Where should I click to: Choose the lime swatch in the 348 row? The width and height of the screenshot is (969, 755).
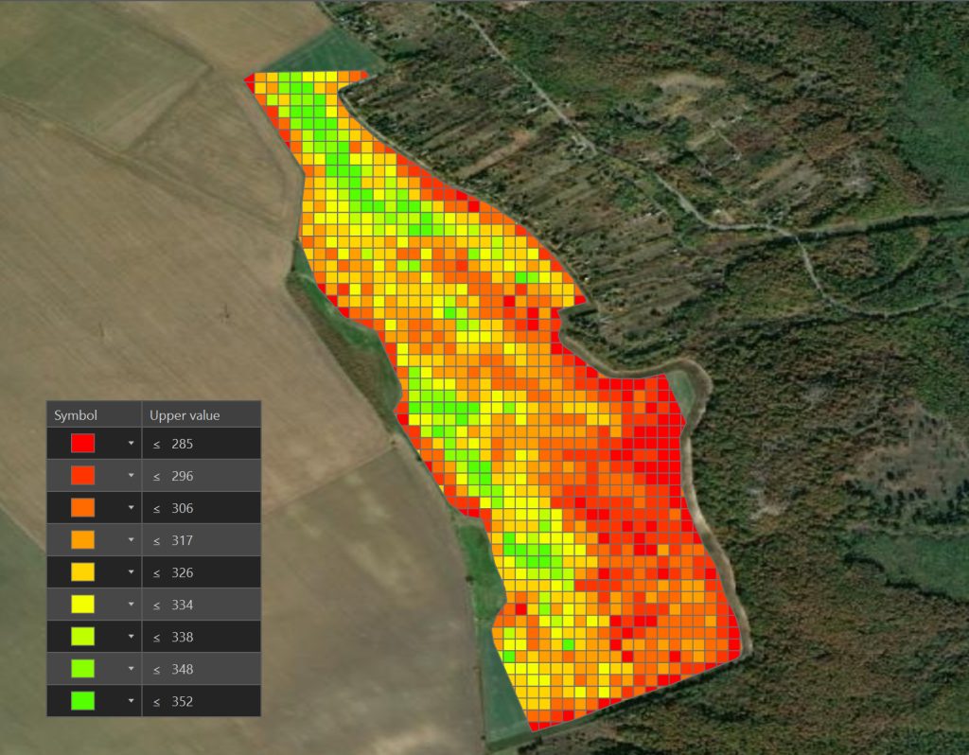83,669
